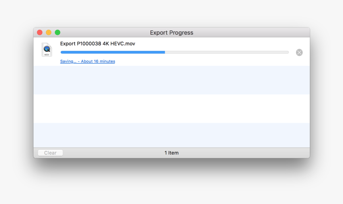The width and height of the screenshot is (343, 204).
Task: Cancel the export with the circular X icon
Action: [299, 53]
